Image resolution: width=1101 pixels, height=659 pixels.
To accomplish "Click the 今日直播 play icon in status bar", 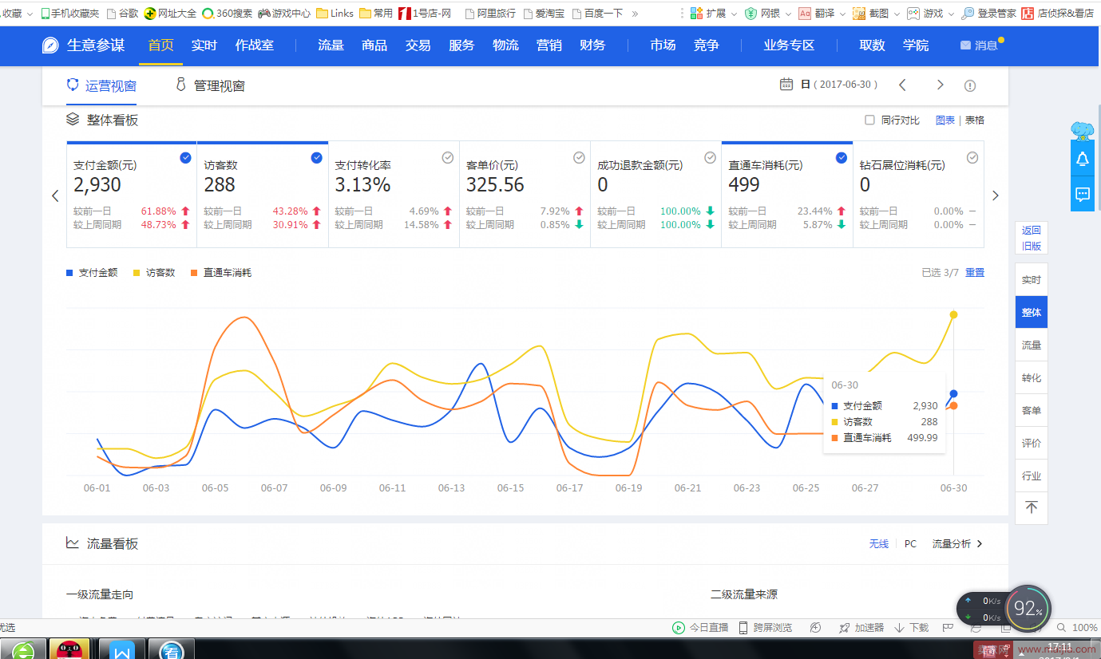I will [x=679, y=628].
